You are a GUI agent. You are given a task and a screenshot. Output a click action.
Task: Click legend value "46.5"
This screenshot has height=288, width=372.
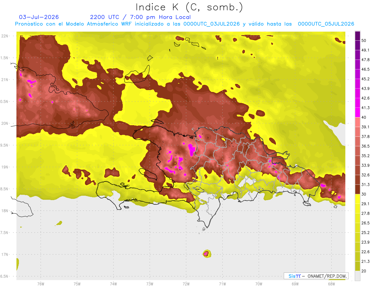click(x=365, y=69)
